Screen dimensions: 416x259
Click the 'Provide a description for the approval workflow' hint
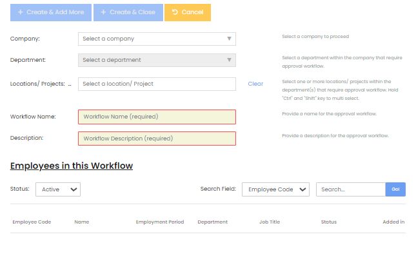(x=335, y=136)
